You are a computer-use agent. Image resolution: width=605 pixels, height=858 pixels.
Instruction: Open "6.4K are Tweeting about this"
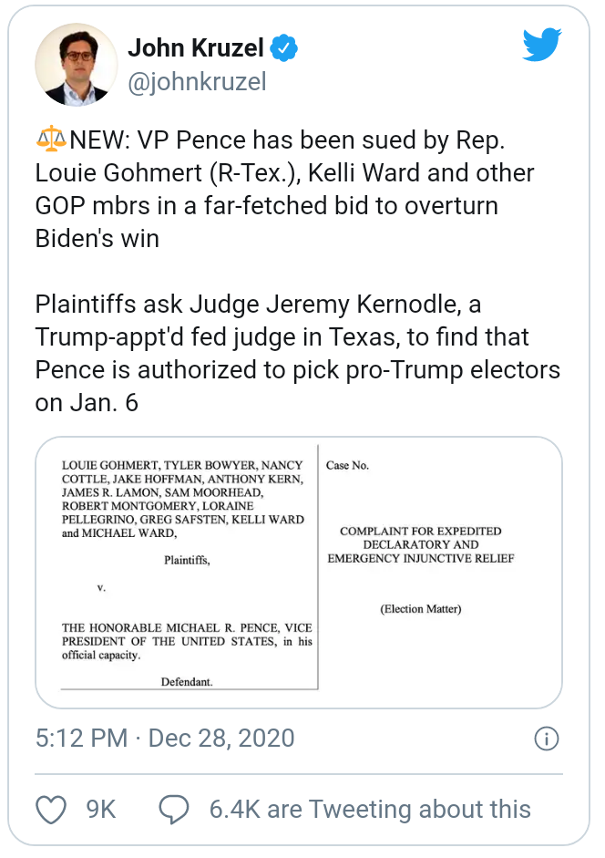coord(370,809)
